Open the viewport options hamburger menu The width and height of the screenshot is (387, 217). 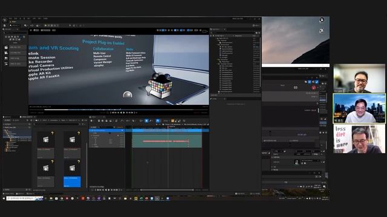point(31,30)
